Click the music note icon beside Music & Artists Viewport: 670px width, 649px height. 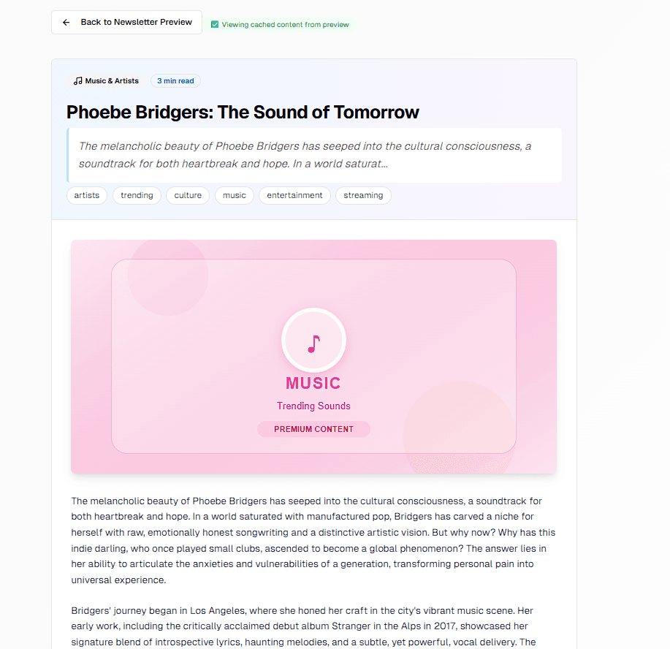[x=77, y=80]
